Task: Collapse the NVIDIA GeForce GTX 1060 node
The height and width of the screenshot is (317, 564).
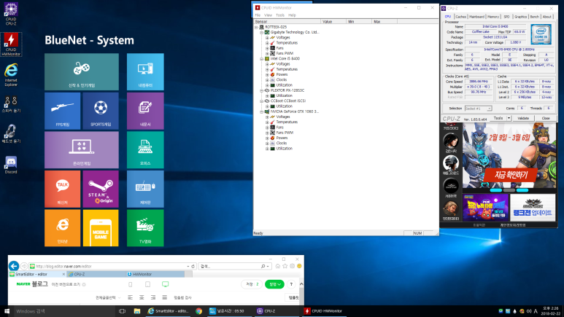Action: 261,111
